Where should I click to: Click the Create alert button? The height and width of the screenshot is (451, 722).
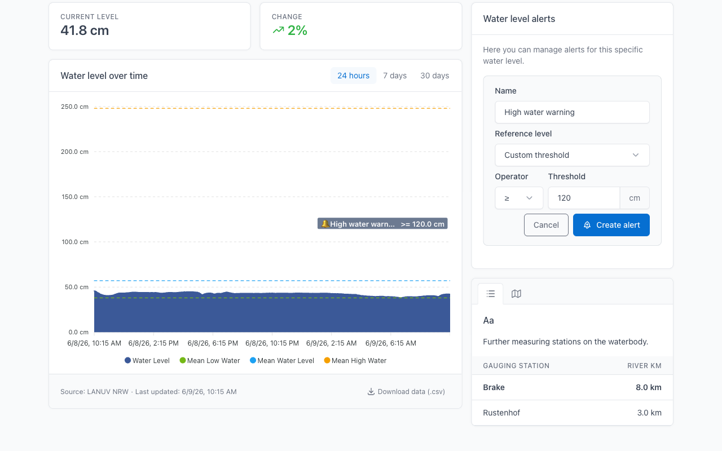611,225
